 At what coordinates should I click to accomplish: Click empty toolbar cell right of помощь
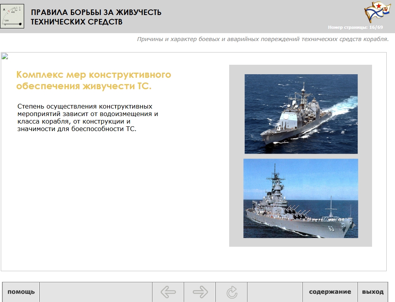[x=95, y=292]
